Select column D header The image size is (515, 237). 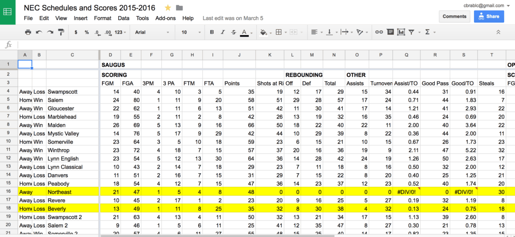click(110, 55)
